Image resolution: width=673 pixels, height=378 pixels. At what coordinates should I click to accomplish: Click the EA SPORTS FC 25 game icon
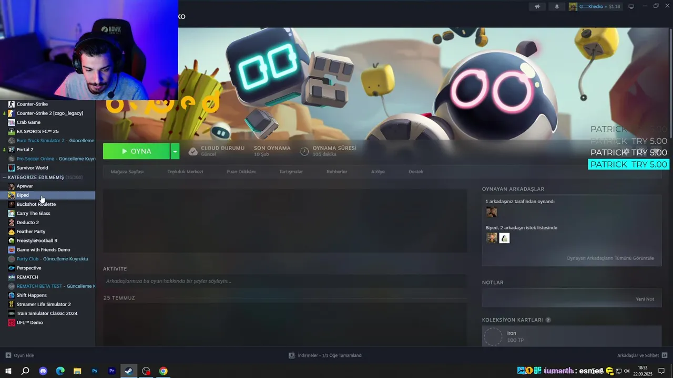12,131
